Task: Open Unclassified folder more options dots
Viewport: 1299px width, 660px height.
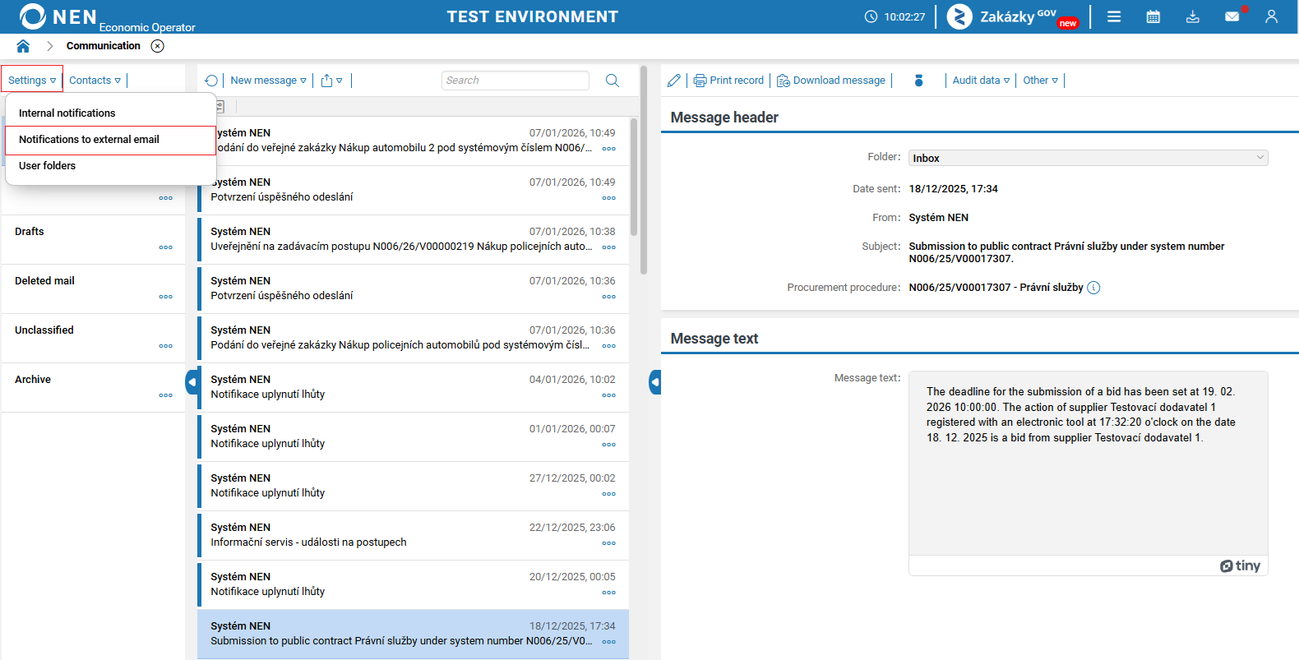Action: point(166,346)
